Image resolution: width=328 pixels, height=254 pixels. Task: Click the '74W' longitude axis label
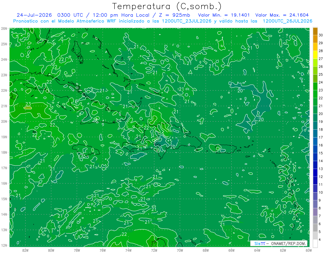(128, 250)
